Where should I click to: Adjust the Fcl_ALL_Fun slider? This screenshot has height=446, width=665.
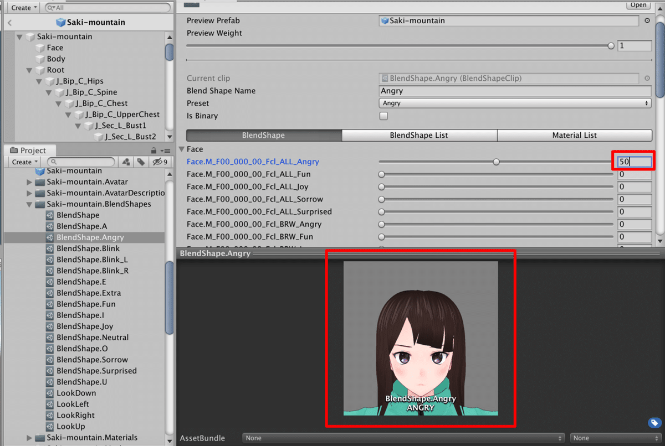click(496, 174)
